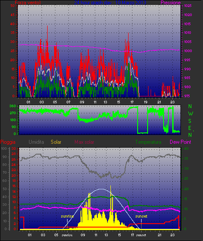Viewport: 203px width, 241px height.
Task: Click the 'Dew Point' legend label
Action: [180, 142]
